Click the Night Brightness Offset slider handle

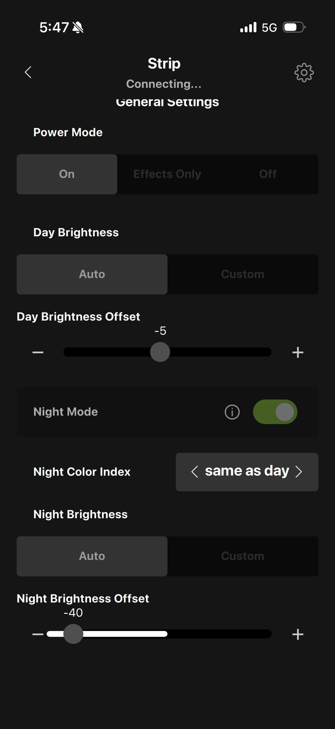pos(73,634)
